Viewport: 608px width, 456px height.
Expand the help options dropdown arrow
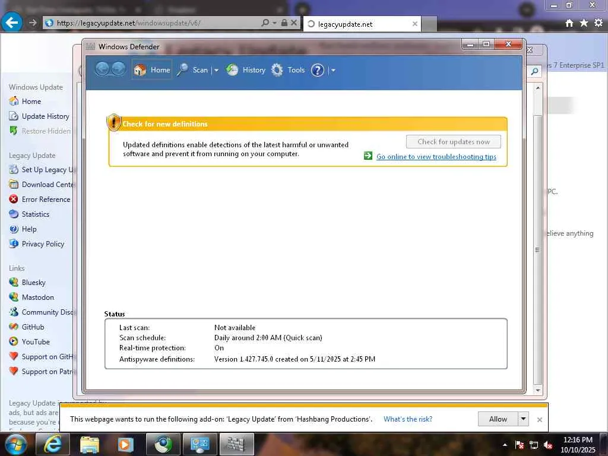pos(333,71)
